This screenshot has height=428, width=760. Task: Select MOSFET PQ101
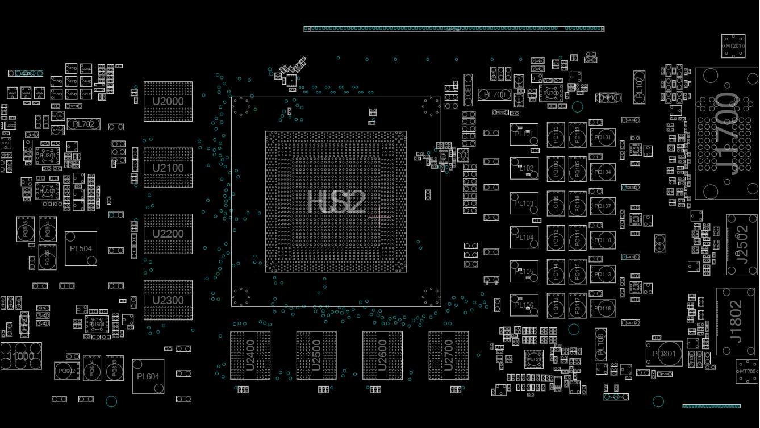tap(603, 138)
